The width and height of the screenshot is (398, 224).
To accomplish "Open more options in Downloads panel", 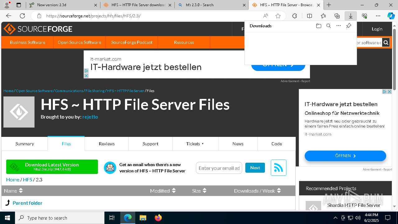I will [x=339, y=26].
